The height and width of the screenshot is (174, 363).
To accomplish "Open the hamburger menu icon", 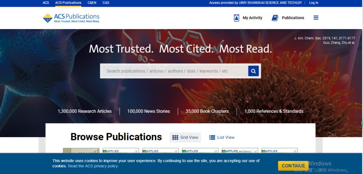I will [x=316, y=18].
